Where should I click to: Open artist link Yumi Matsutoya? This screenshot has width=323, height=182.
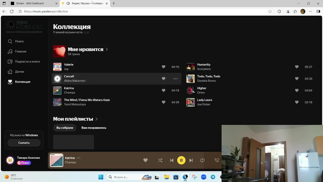pos(75,104)
